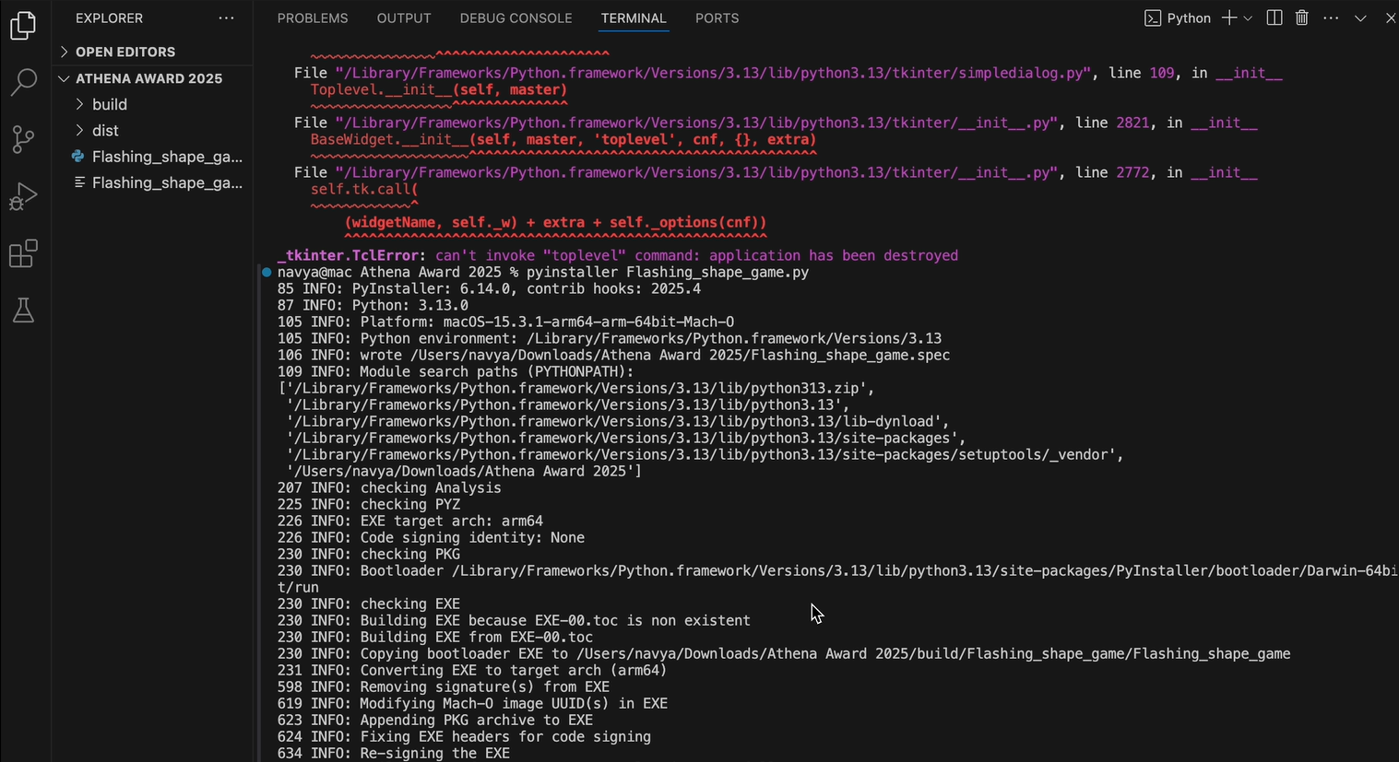Open the Testing flask icon
1399x762 pixels.
[x=23, y=311]
